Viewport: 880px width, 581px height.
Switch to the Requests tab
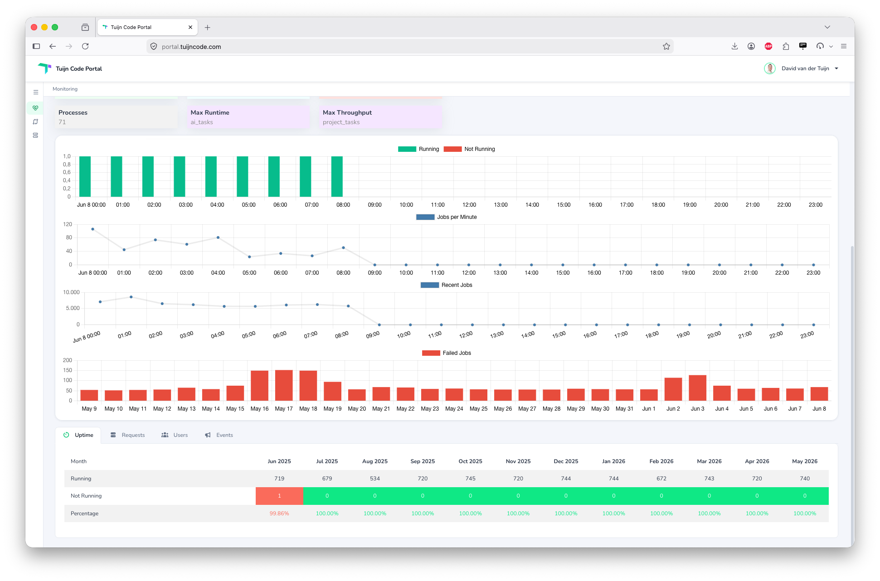pos(128,435)
